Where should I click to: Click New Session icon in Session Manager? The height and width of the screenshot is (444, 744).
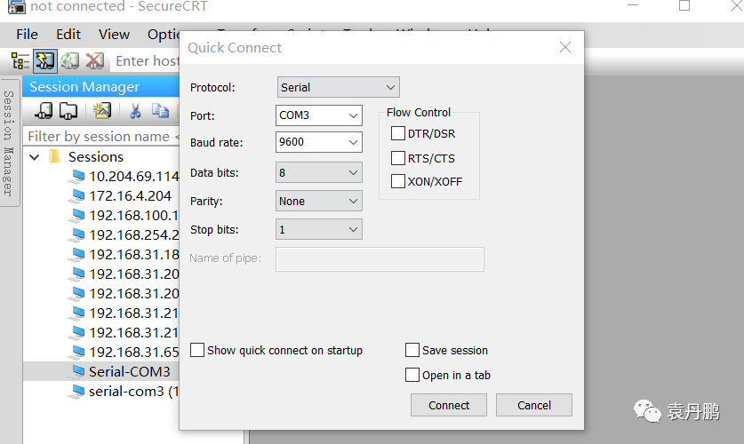click(x=102, y=111)
